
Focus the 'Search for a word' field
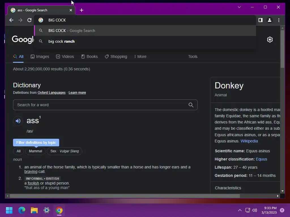[x=105, y=105]
